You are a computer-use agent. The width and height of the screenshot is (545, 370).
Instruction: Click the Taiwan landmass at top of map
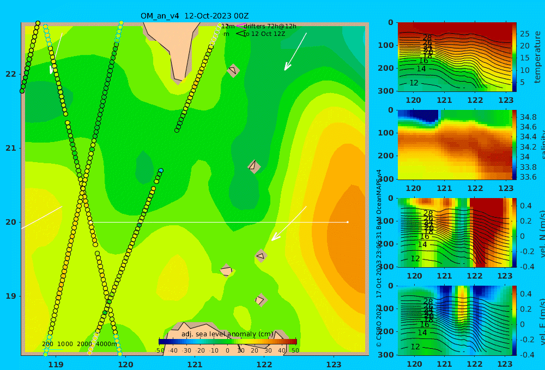coord(175,45)
